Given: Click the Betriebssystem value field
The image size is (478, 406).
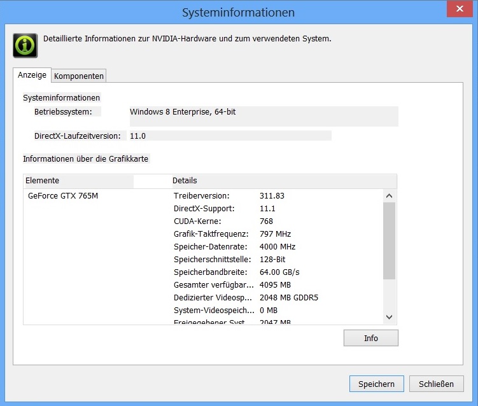Looking at the screenshot, I should 264,115.
